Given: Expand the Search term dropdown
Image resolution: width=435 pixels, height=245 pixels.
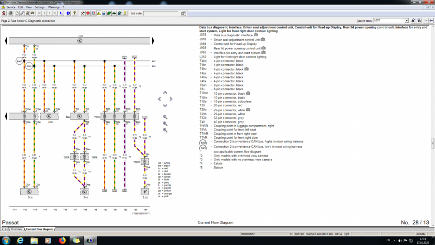Looking at the screenshot, I should pos(406,21).
